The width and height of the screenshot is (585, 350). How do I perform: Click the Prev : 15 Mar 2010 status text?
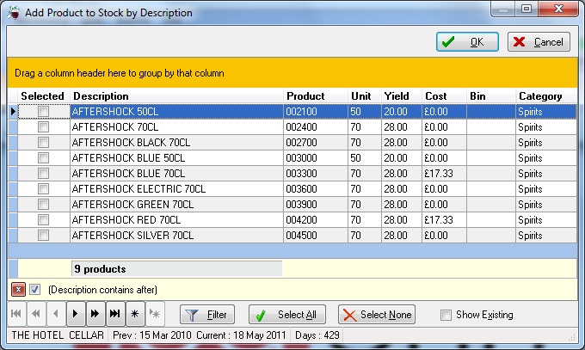pyautogui.click(x=152, y=335)
